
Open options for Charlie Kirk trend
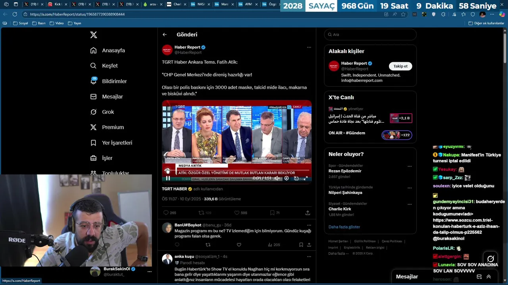click(410, 204)
